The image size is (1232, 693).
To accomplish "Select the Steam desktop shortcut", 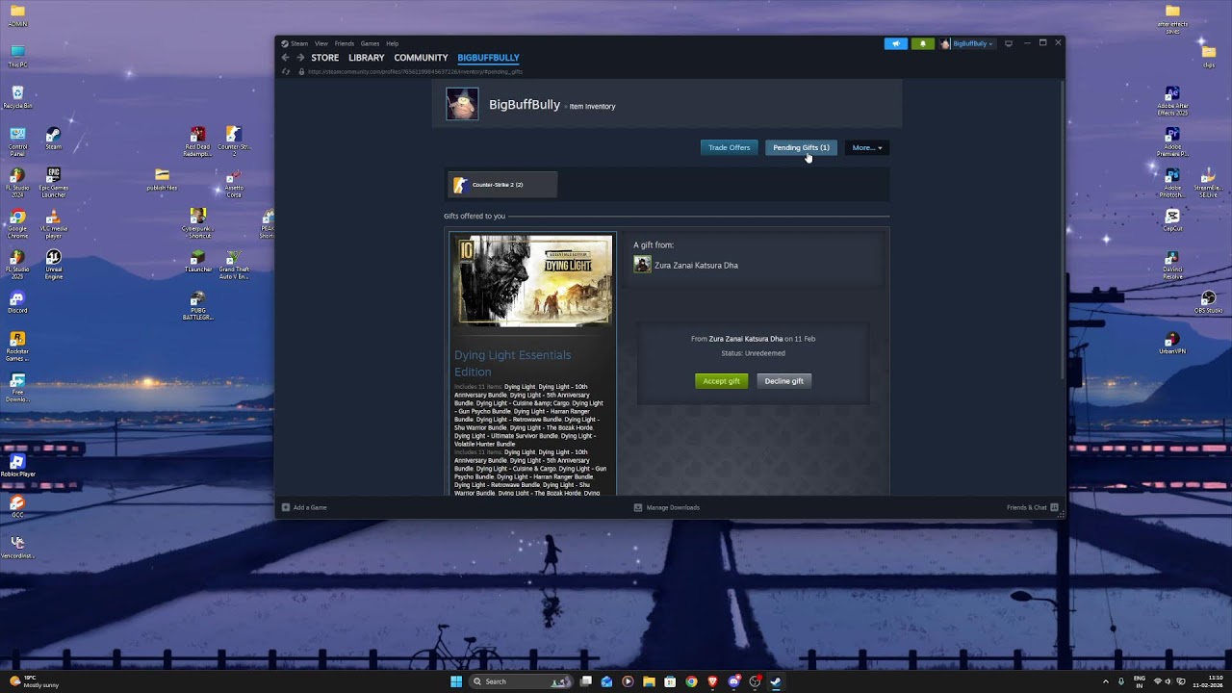I will tap(53, 139).
